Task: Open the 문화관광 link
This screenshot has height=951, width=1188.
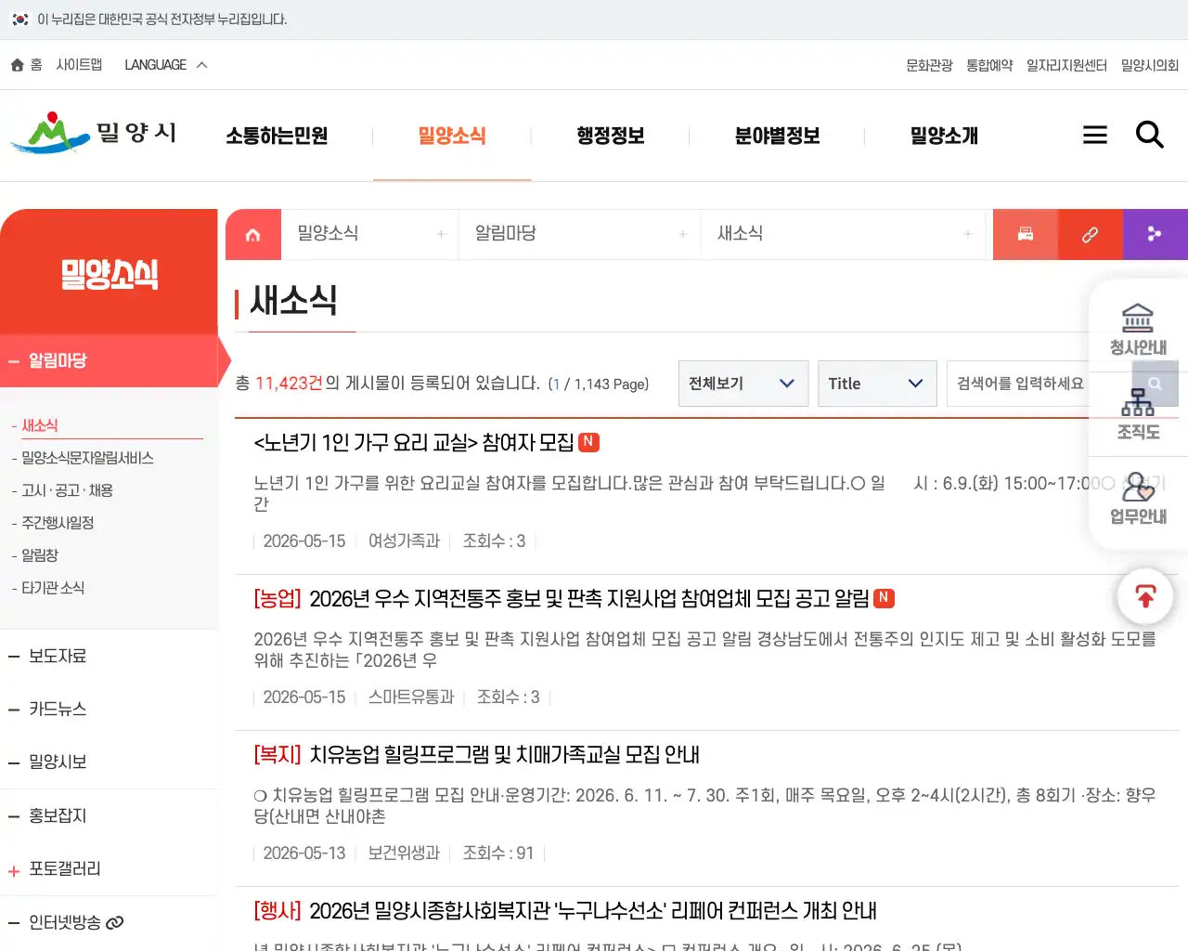Action: pyautogui.click(x=929, y=65)
